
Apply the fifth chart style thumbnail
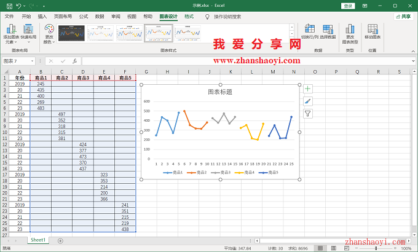point(187,33)
